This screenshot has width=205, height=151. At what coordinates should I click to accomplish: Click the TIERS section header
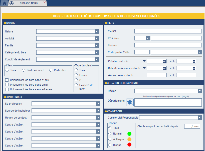click(110, 23)
